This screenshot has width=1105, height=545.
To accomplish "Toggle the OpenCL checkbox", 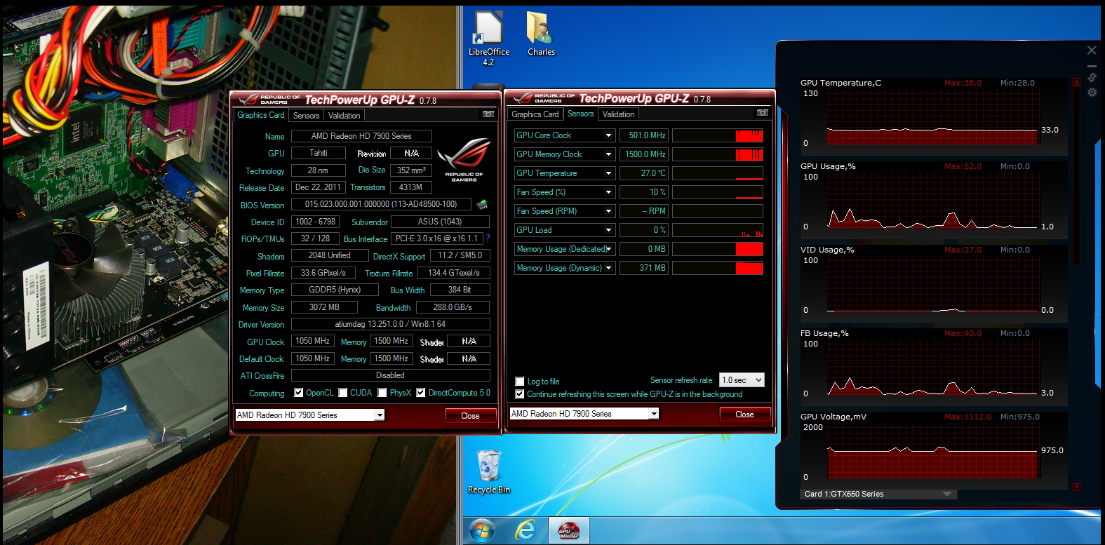I will click(x=299, y=393).
